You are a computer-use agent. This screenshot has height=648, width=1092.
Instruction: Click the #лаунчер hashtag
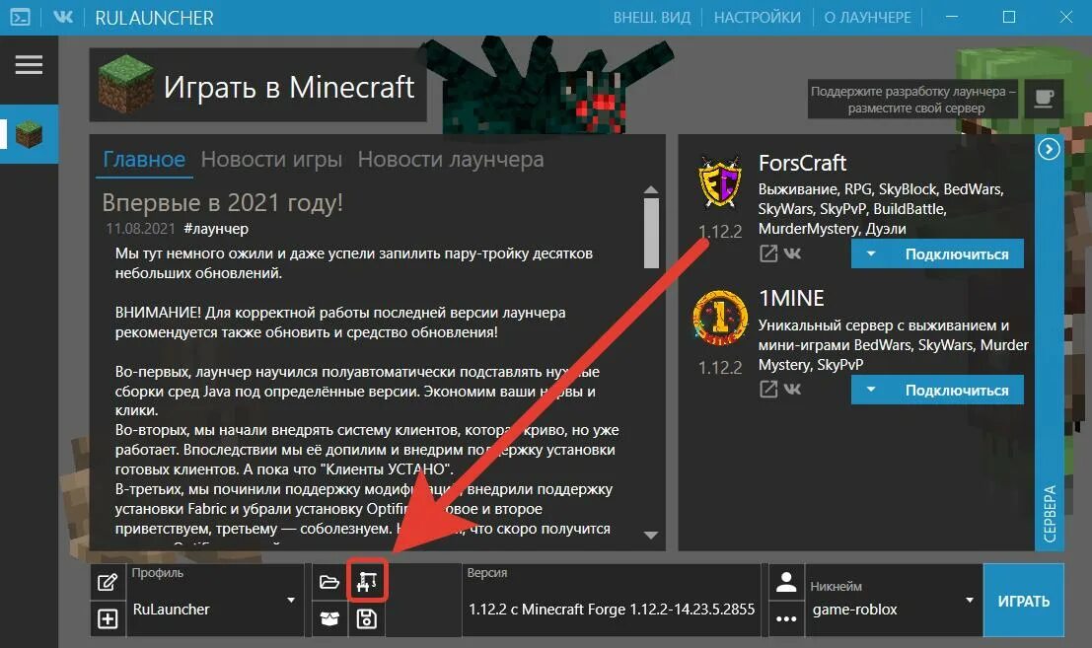click(216, 228)
